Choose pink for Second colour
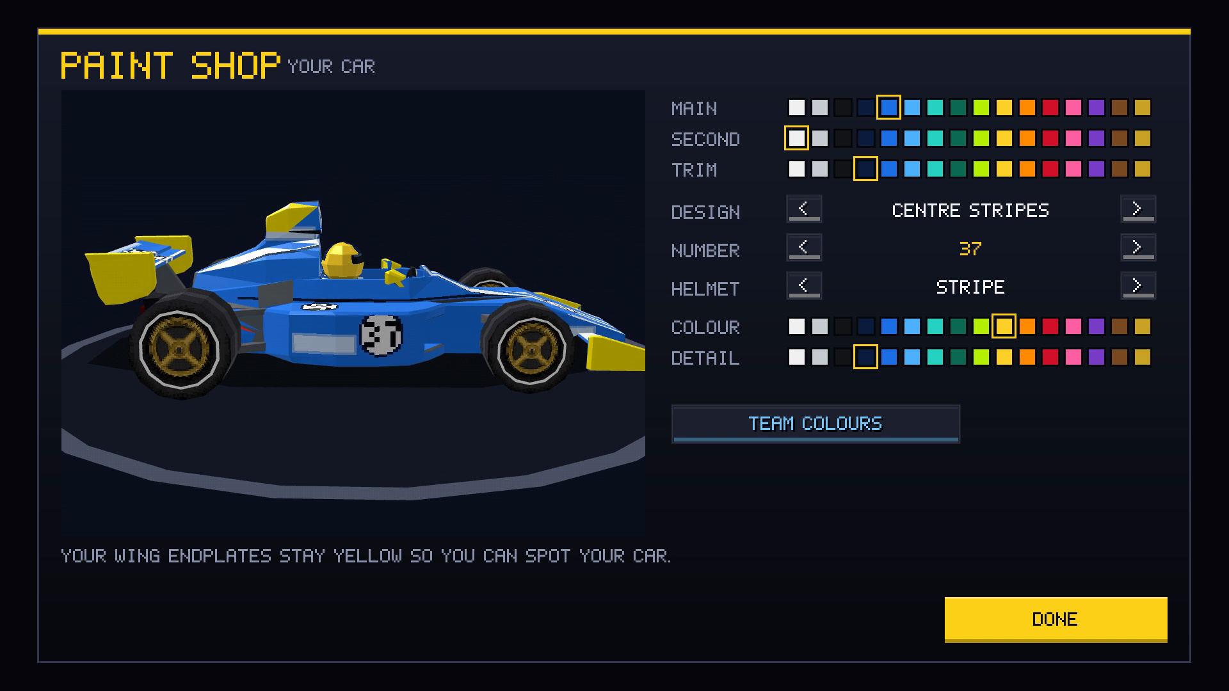1229x691 pixels. click(x=1073, y=138)
